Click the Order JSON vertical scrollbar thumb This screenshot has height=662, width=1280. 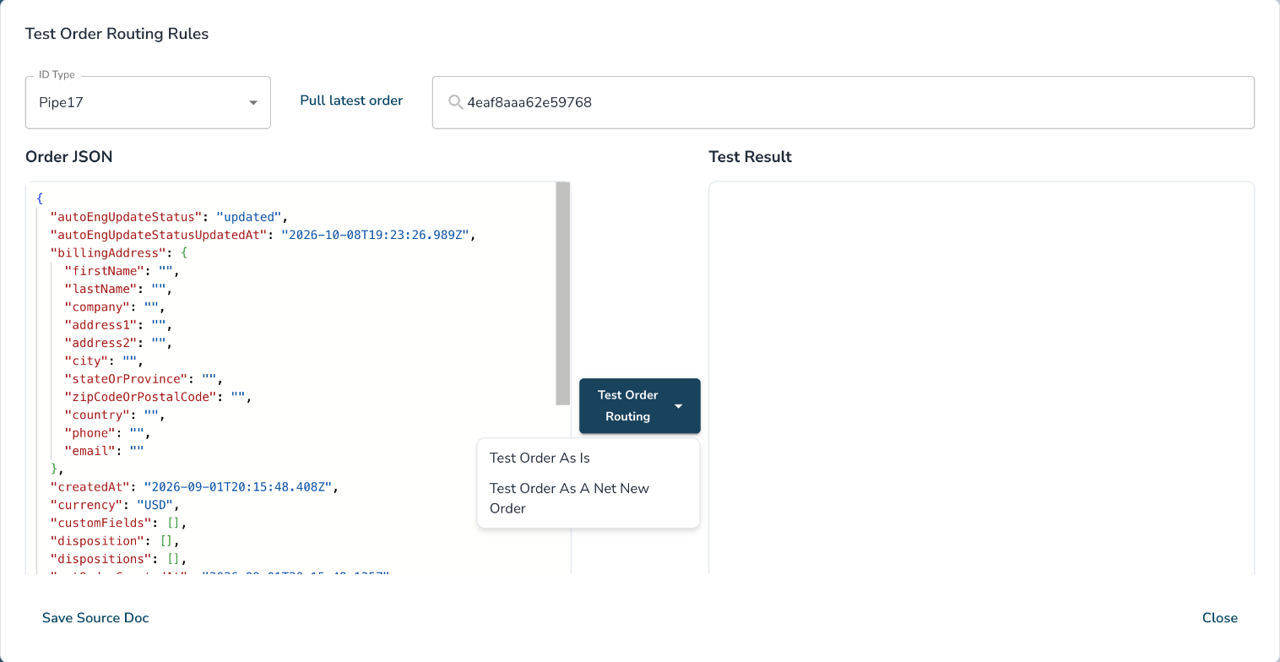pos(563,293)
